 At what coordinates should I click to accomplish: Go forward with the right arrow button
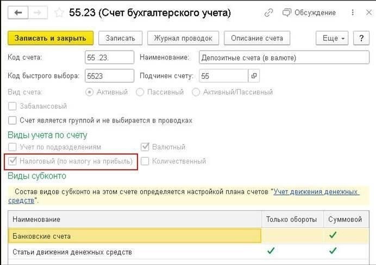pyautogui.click(x=37, y=13)
